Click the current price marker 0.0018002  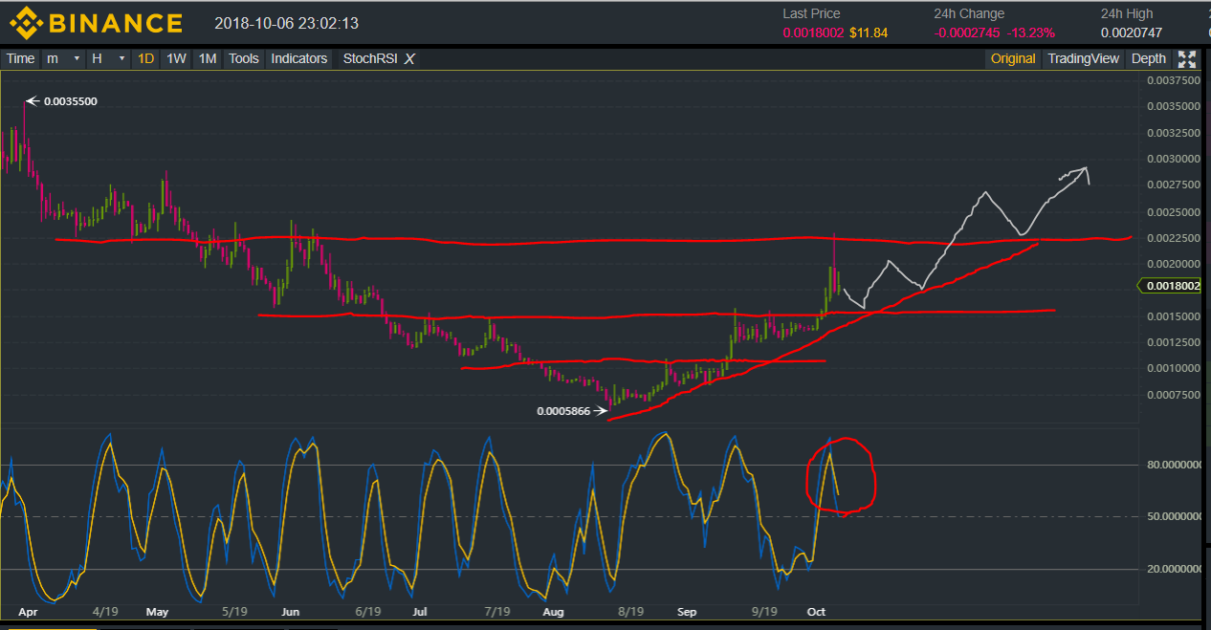(x=1172, y=285)
